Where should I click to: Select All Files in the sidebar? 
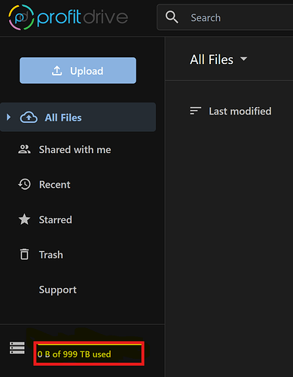pyautogui.click(x=78, y=117)
